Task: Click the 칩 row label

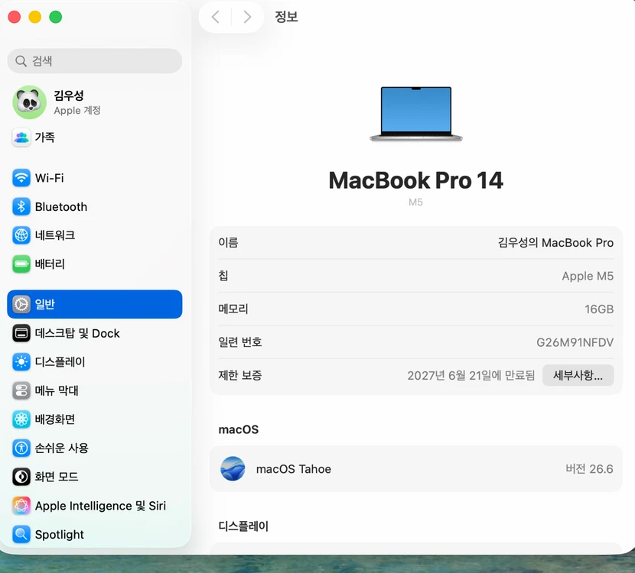Action: click(223, 276)
